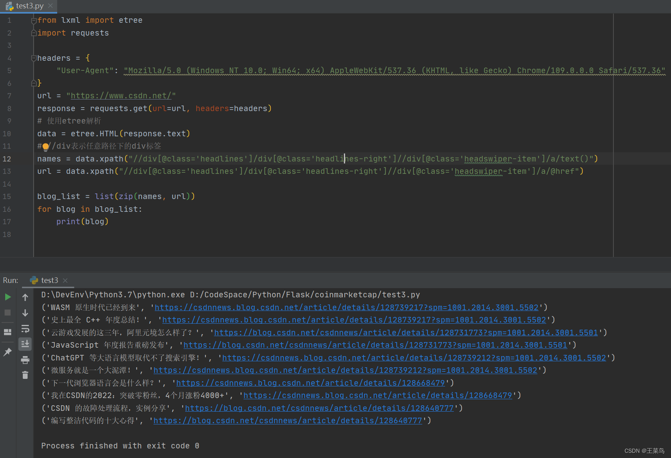Open the JavaScript 年度报告 article link
The height and width of the screenshot is (458, 671).
375,345
